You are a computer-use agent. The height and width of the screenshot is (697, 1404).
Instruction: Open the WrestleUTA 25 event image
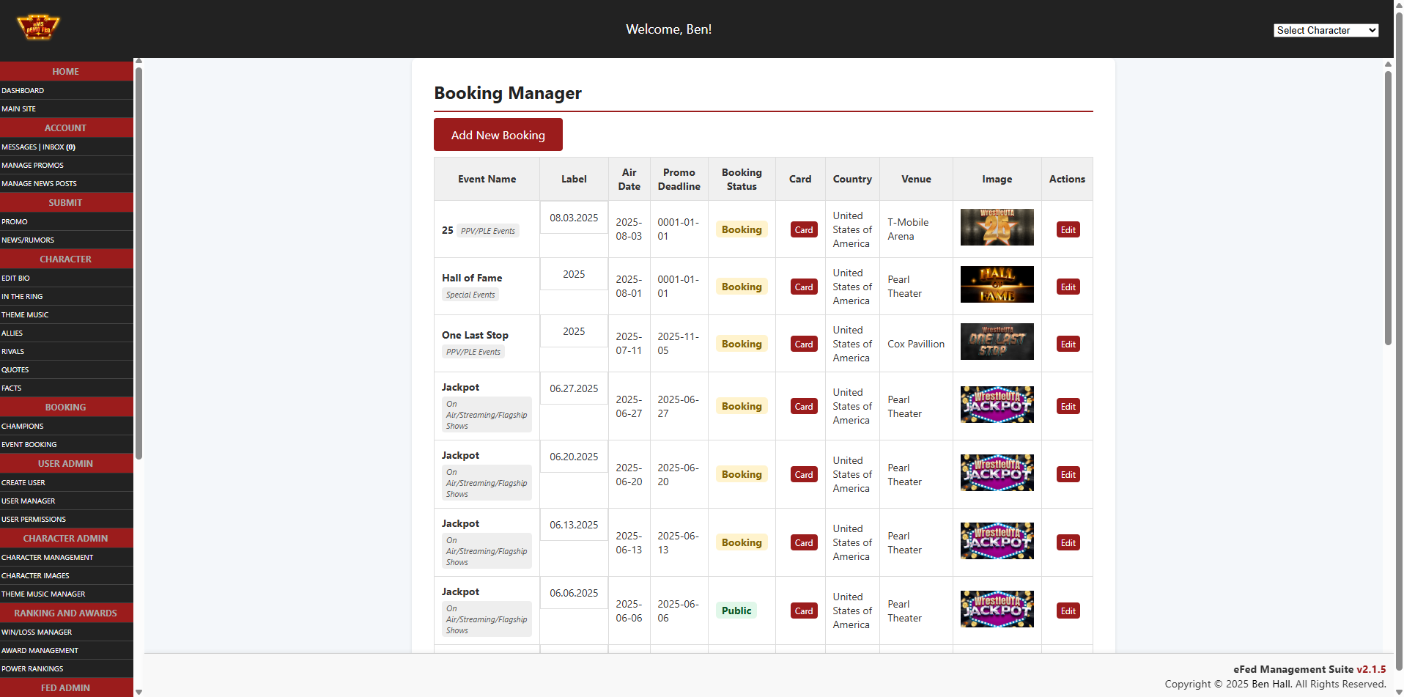coord(997,227)
